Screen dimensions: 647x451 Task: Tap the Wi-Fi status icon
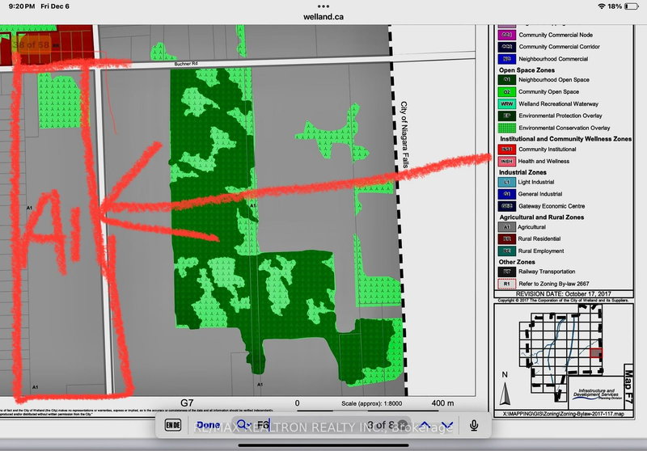click(x=601, y=6)
